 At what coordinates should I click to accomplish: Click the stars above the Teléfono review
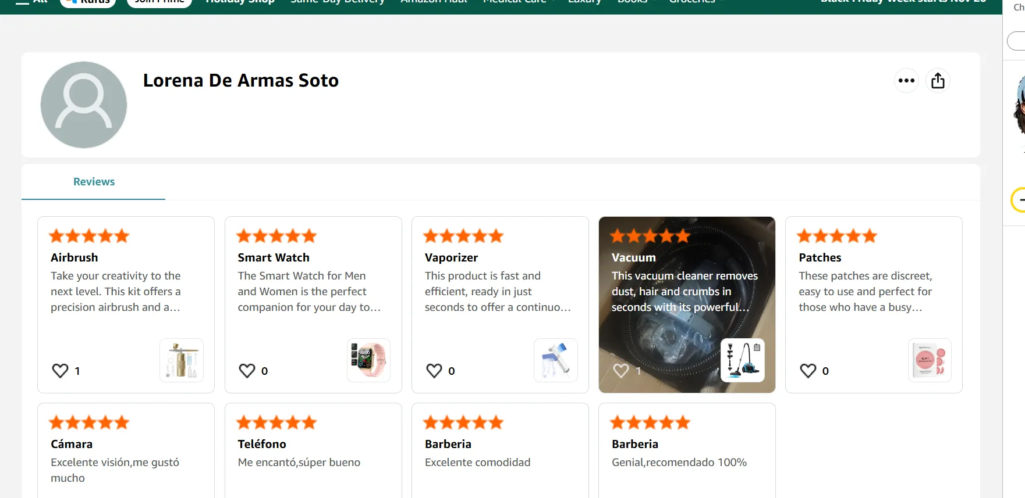click(276, 422)
